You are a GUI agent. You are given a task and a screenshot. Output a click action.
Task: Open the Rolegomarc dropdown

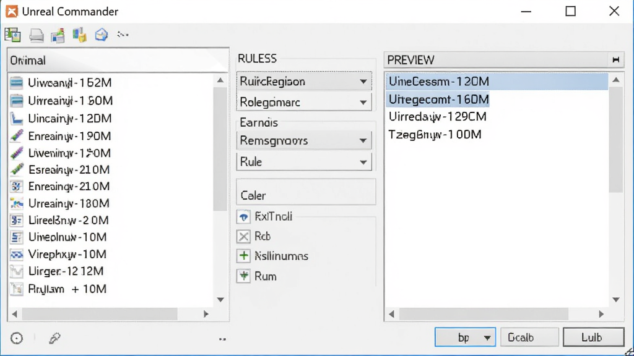pos(304,102)
